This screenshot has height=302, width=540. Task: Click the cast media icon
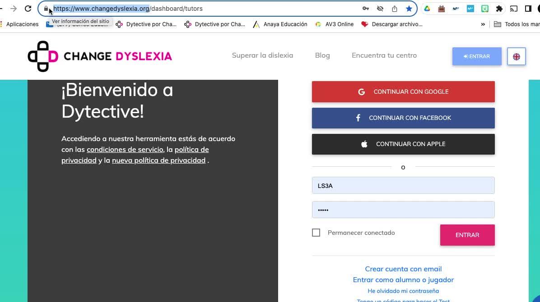pos(514,9)
